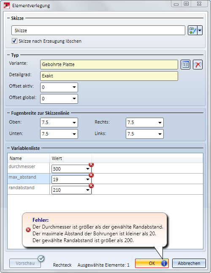The height and width of the screenshot is (273, 211).
Task: Click the Skizze name input field
Action: click(x=98, y=30)
